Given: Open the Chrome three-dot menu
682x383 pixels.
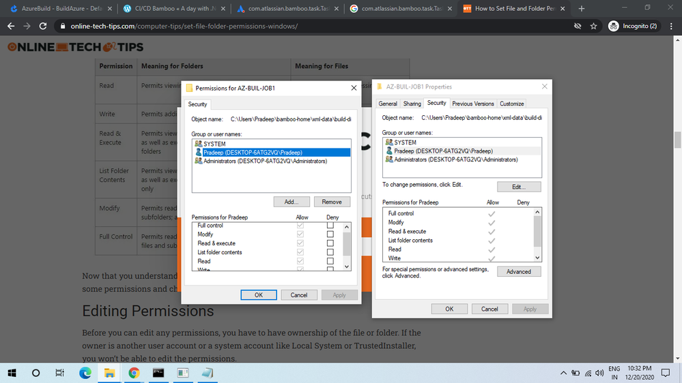Looking at the screenshot, I should [x=671, y=26].
